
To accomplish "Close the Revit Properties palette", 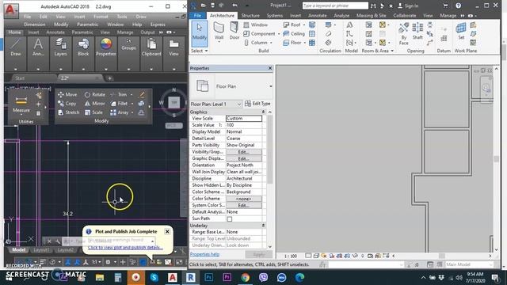I will coord(270,68).
